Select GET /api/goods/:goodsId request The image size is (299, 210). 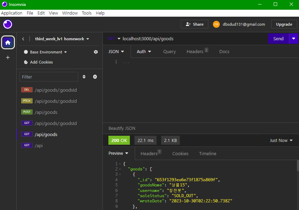tap(60, 123)
